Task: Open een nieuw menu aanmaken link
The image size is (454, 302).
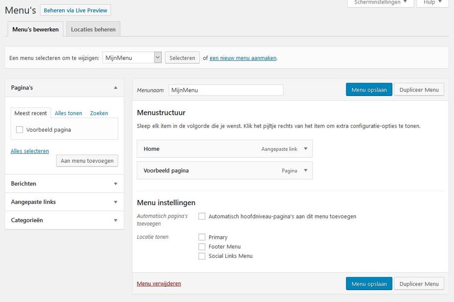Action: click(x=242, y=58)
